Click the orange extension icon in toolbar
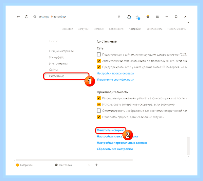 click(x=148, y=17)
